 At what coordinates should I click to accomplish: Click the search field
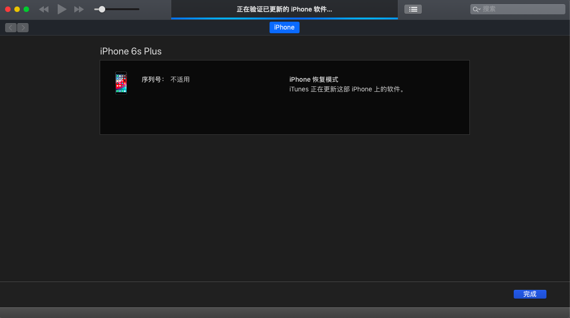pos(518,9)
